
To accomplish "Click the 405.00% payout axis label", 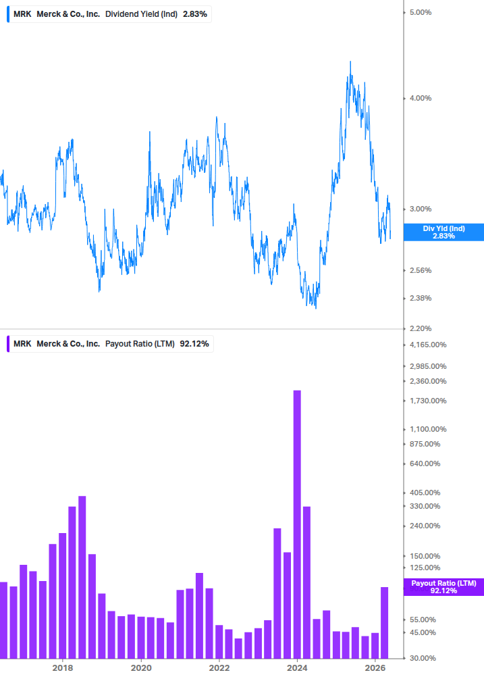I will [x=425, y=493].
